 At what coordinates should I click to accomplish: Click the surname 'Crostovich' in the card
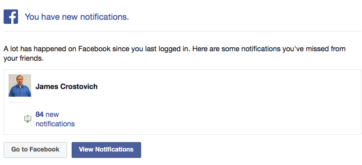[x=79, y=86]
